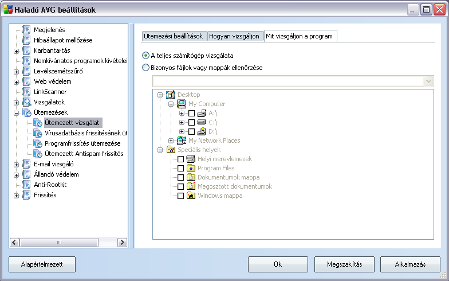
Task: Check the C:\ drive checkbox
Action: point(191,123)
